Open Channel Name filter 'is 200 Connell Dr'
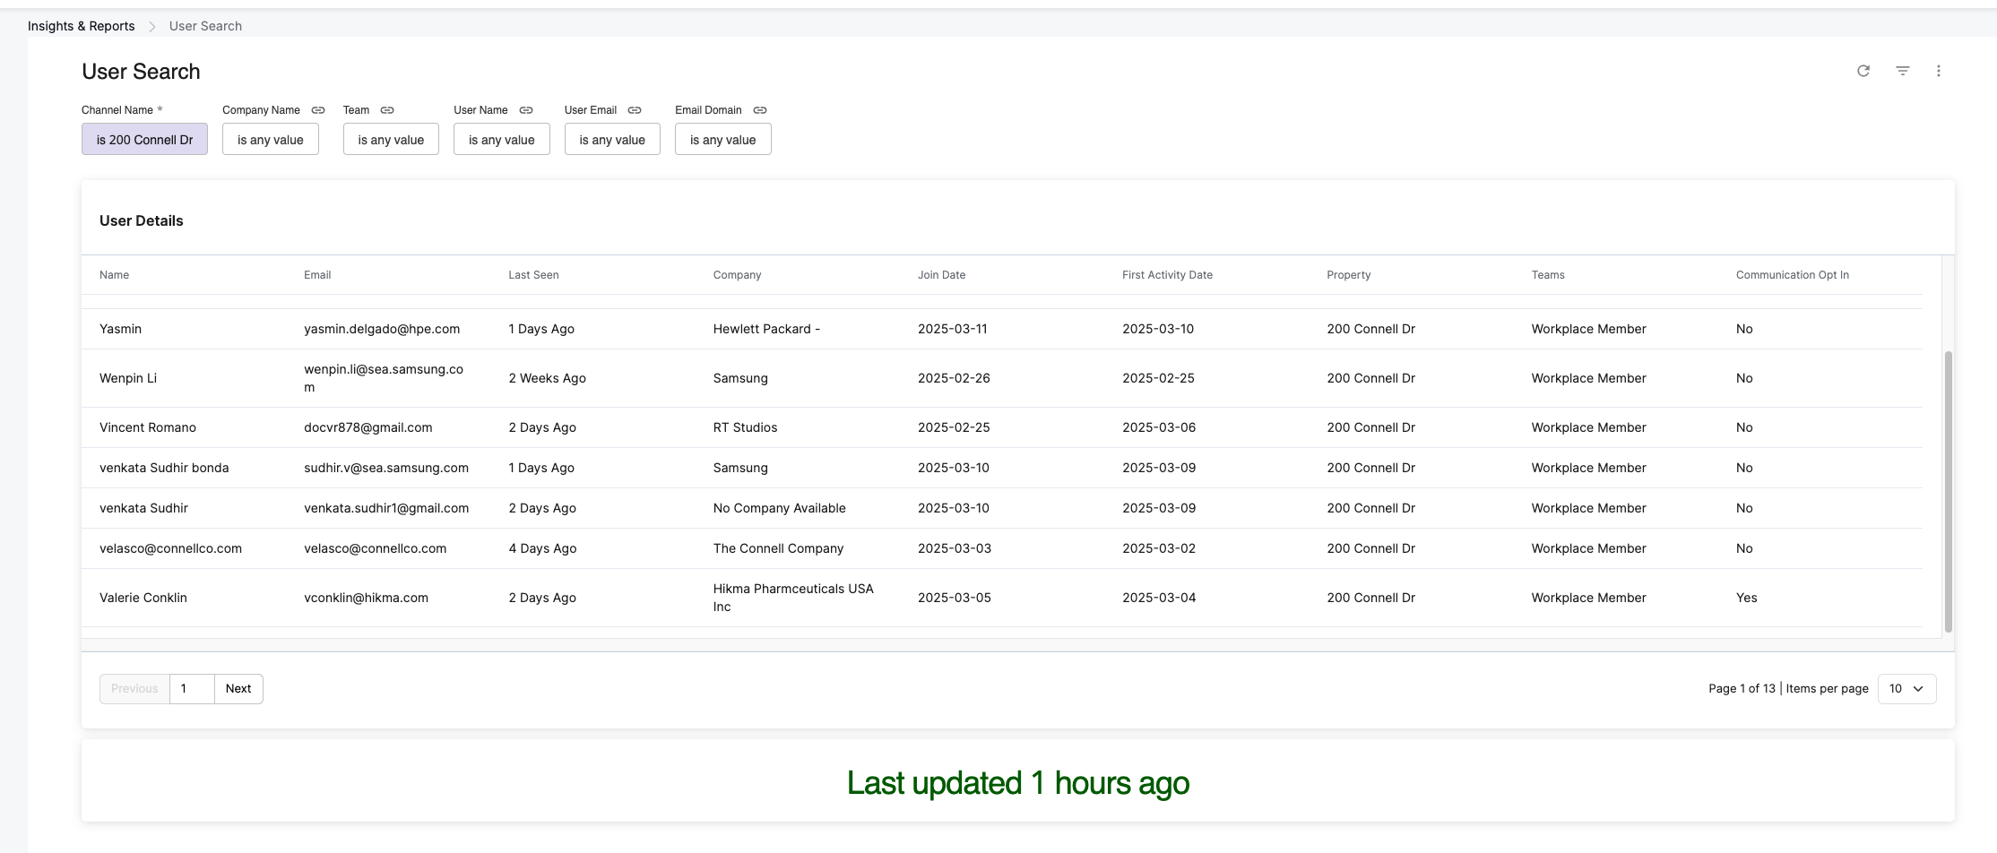 coord(144,139)
